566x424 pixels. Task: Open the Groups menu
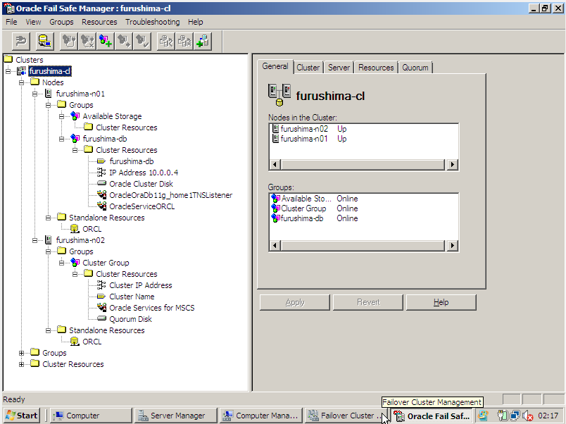pos(61,22)
